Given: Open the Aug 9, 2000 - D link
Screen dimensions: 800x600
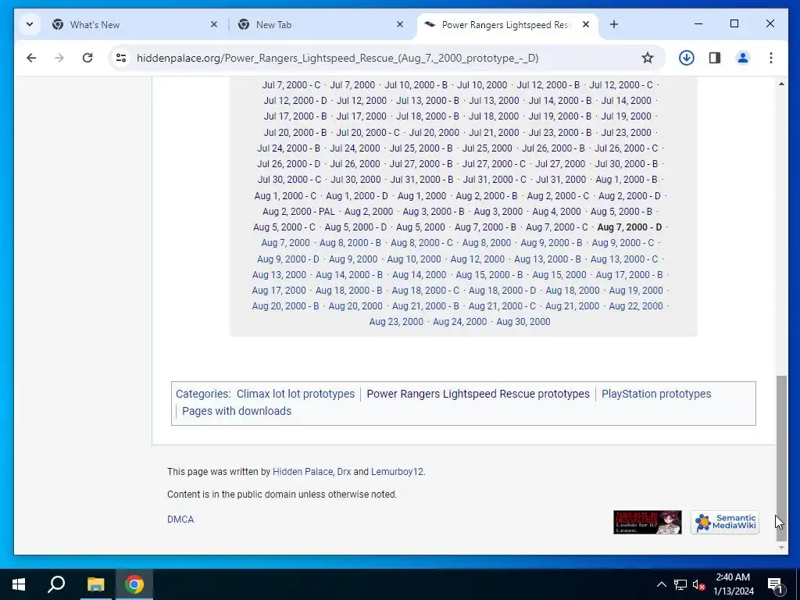Looking at the screenshot, I should (288, 259).
